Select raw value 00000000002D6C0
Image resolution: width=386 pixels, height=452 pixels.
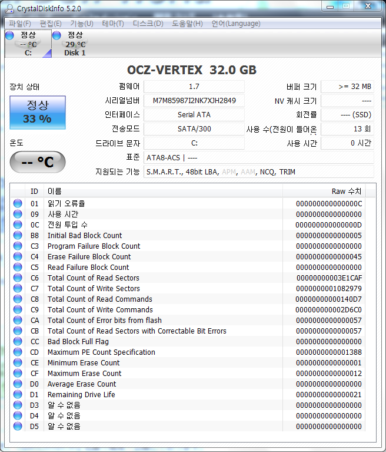pyautogui.click(x=329, y=309)
